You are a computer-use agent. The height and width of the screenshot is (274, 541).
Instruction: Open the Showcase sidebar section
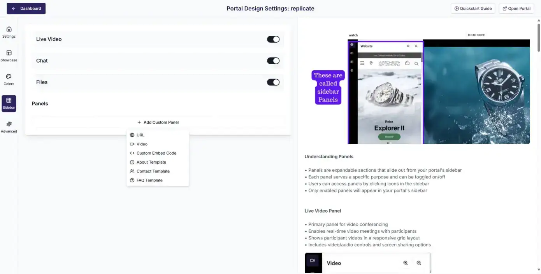point(9,56)
